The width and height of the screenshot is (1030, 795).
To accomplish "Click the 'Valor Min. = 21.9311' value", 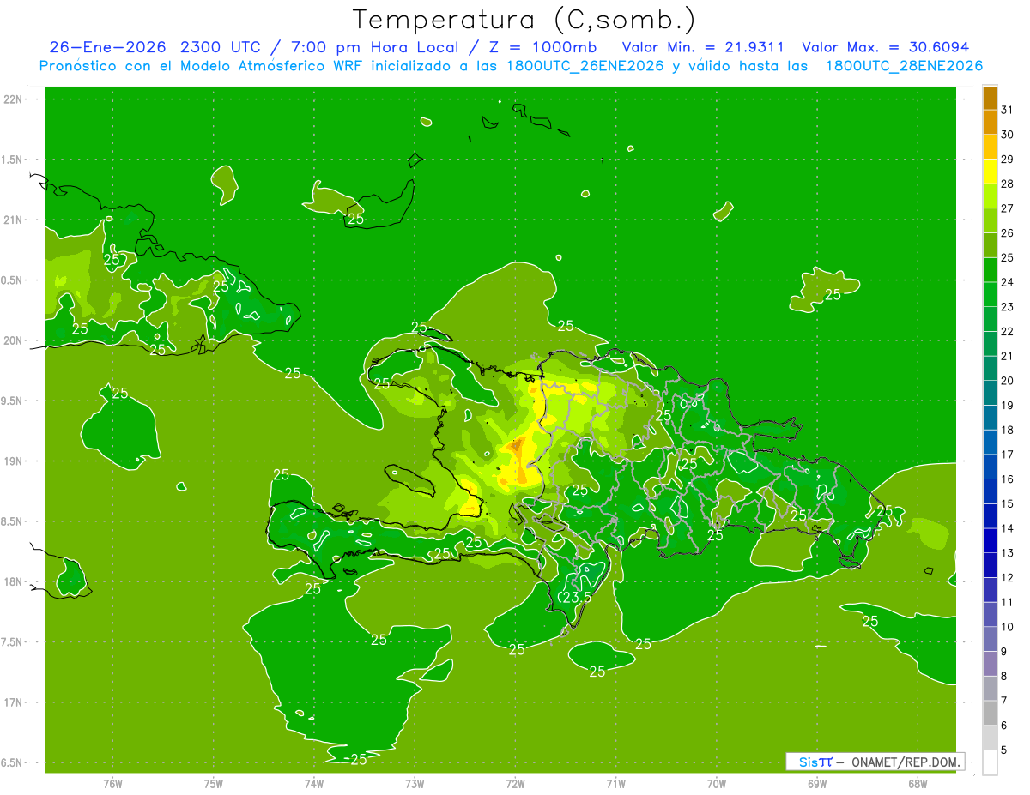I will point(702,46).
